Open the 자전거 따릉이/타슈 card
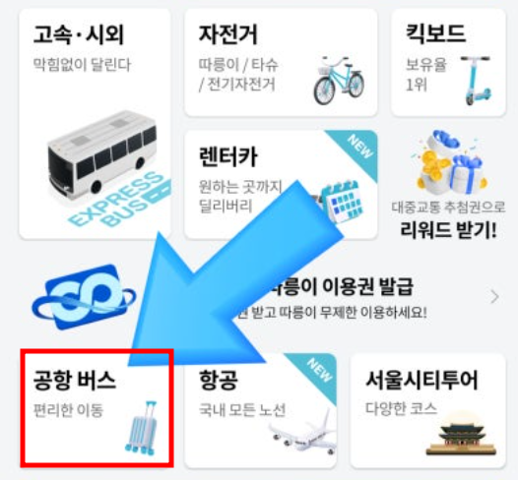The image size is (518, 480). pyautogui.click(x=281, y=63)
